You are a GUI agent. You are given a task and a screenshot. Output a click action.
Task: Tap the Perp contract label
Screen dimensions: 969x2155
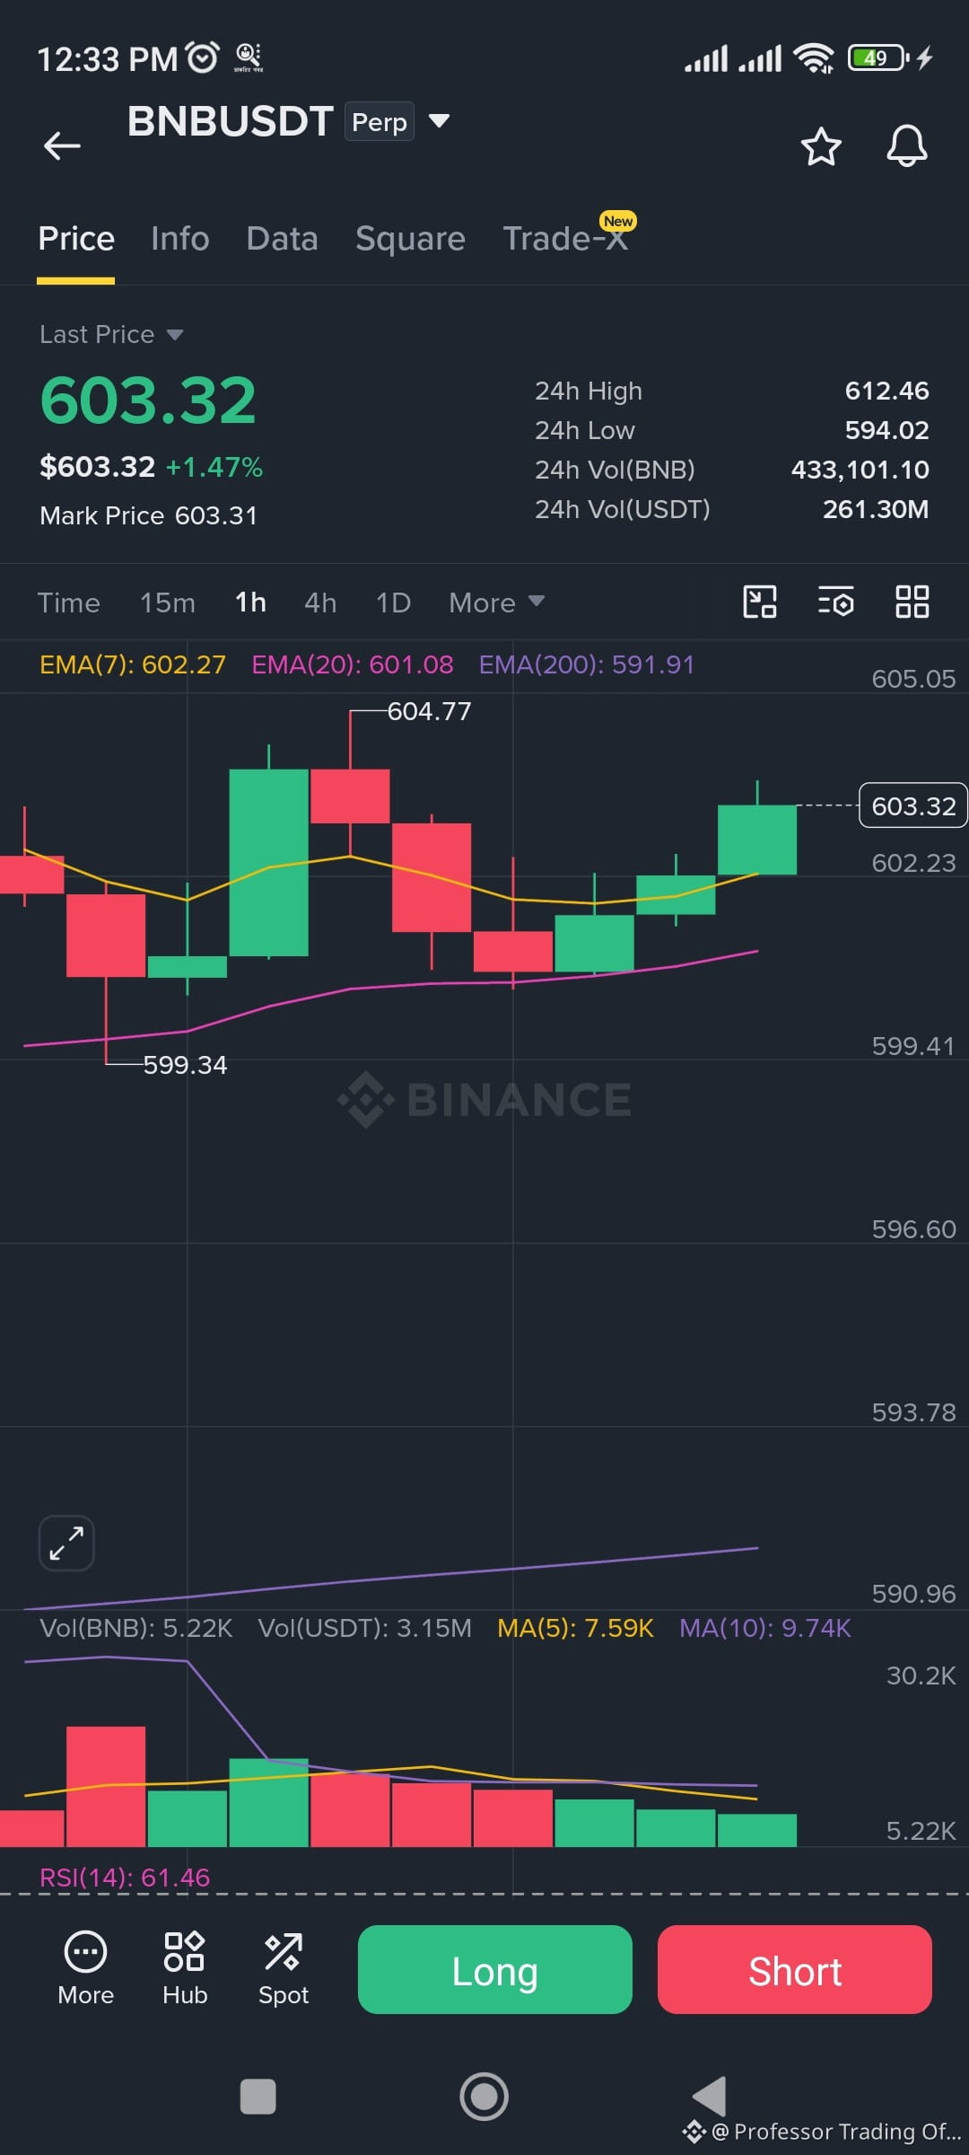(380, 121)
